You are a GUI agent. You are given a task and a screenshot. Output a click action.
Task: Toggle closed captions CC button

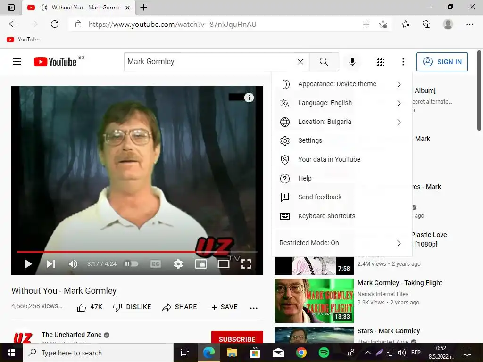click(x=156, y=264)
